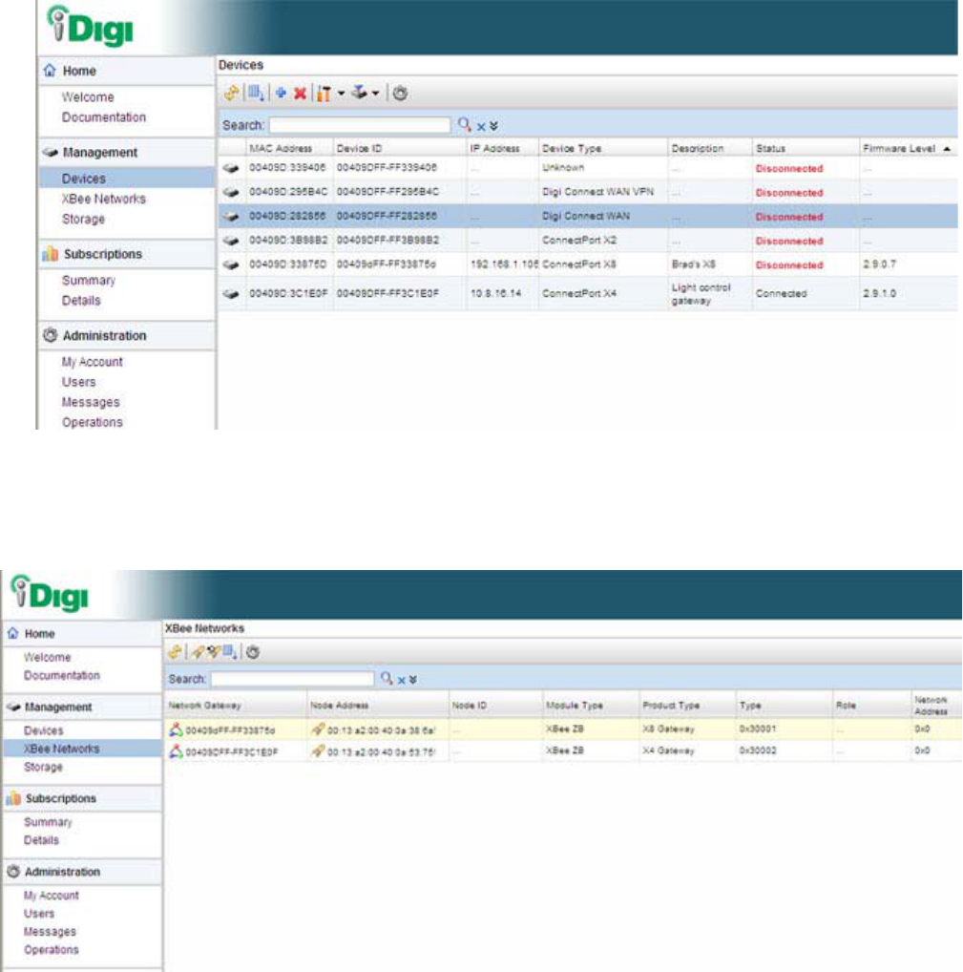Click columns icon in XBee Networks toolbar

coord(230,651)
